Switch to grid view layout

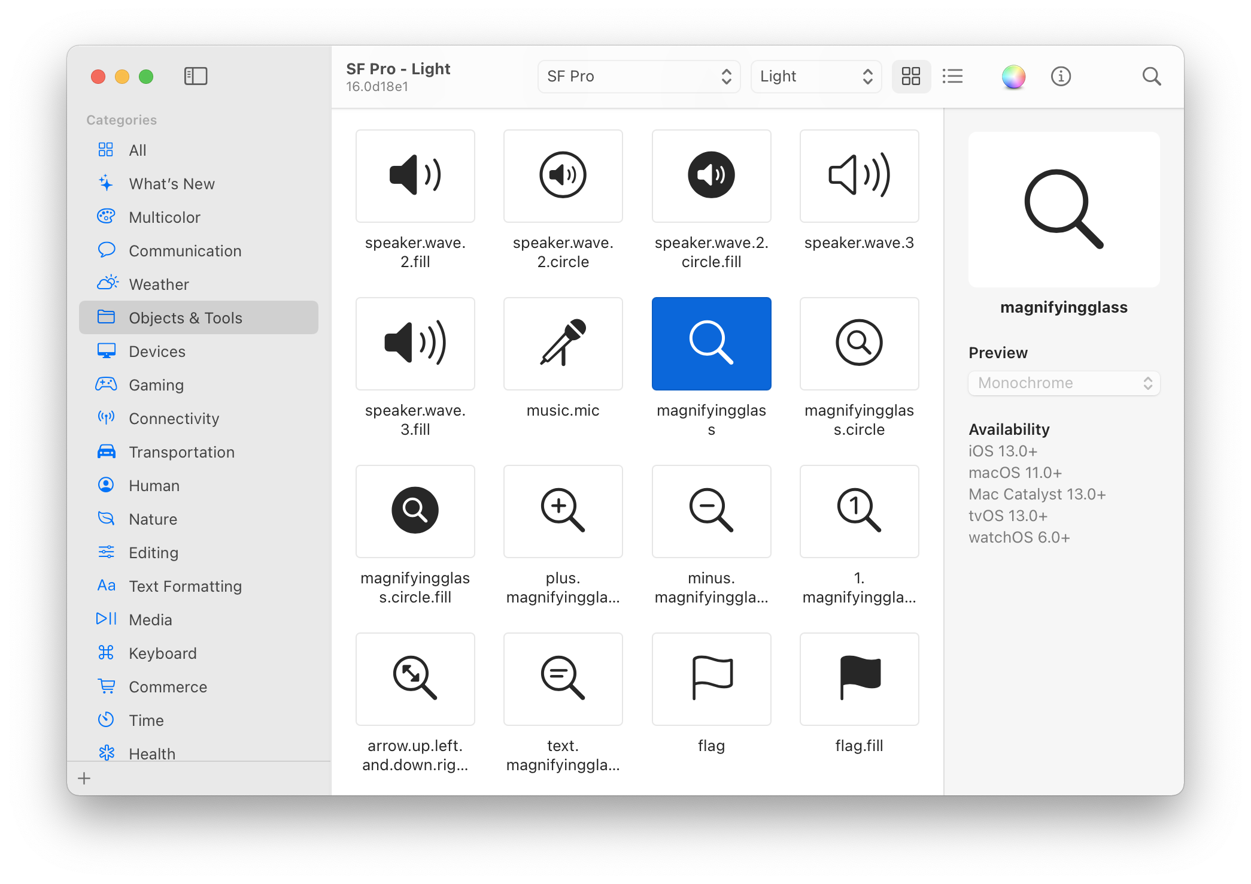(910, 76)
